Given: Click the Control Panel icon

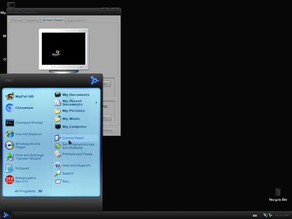Looking at the screenshot, I should (58, 138).
